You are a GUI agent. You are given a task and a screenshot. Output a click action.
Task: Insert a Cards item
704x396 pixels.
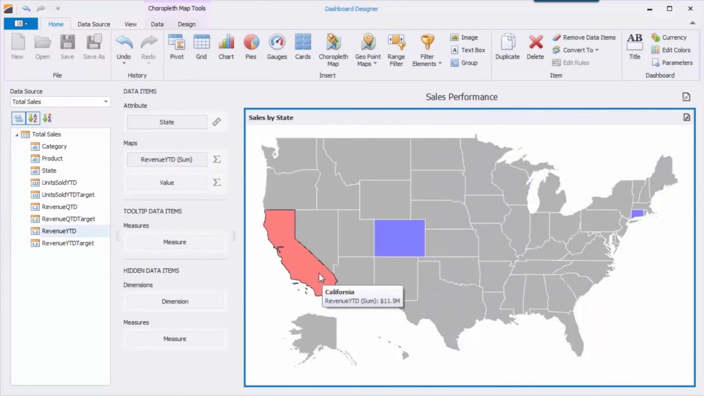302,47
